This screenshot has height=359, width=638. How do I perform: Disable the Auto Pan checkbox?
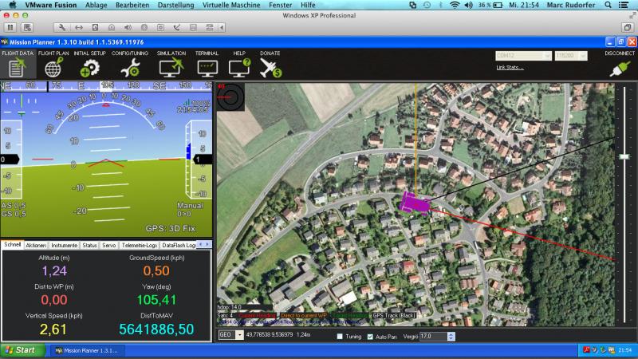(x=370, y=337)
